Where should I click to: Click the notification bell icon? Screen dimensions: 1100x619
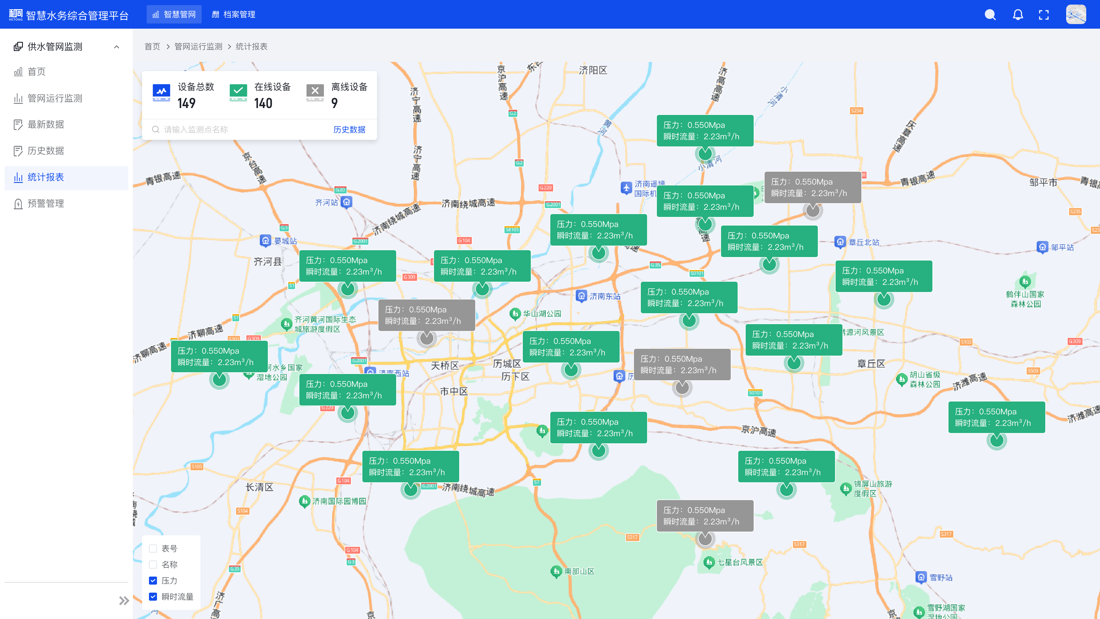tap(1017, 14)
